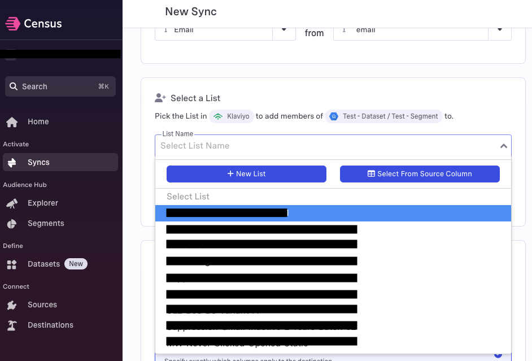This screenshot has width=532, height=361.
Task: Select the highlighted first list option
Action: tap(333, 213)
